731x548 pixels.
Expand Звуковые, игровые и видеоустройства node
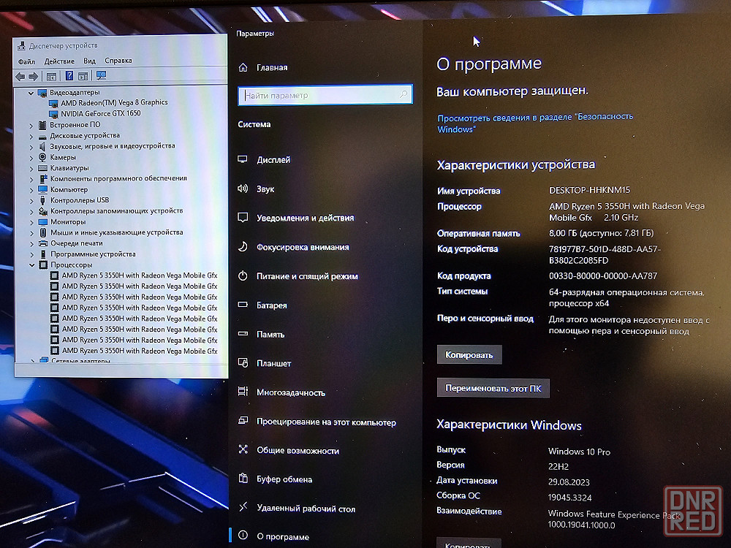(31, 148)
